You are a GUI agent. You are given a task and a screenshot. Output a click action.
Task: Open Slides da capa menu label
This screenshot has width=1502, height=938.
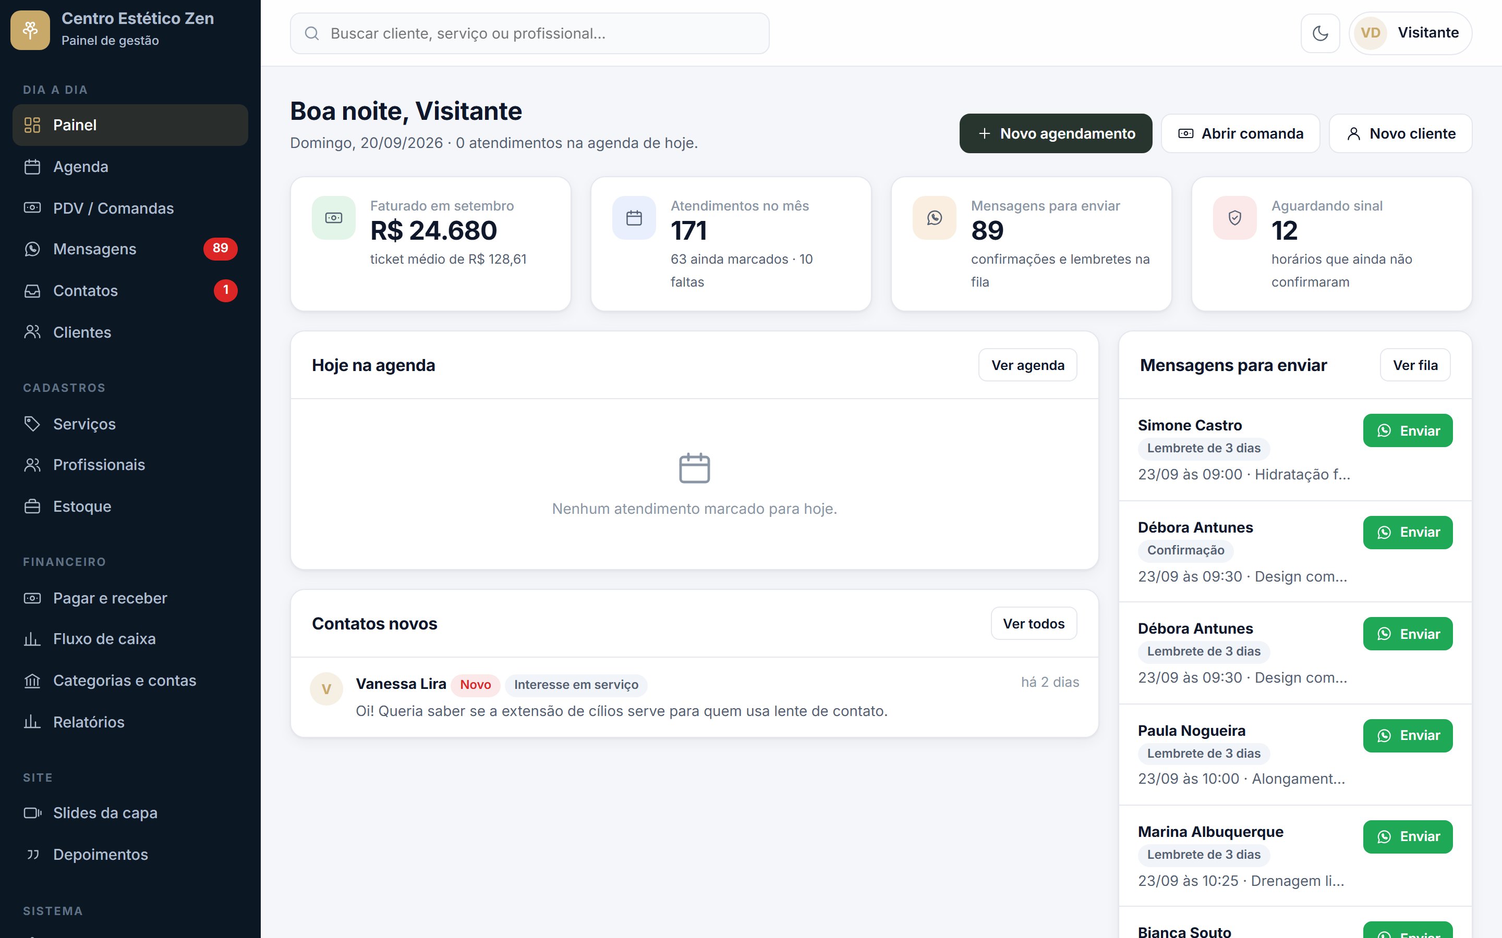point(105,813)
